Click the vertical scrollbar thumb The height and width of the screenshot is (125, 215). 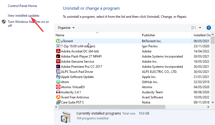pos(213,40)
